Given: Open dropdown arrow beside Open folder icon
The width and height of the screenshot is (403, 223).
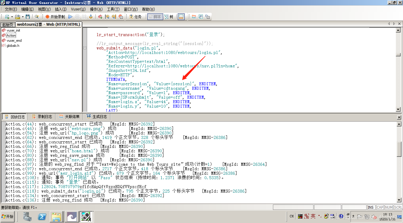Looking at the screenshot, I should pyautogui.click(x=23, y=17).
